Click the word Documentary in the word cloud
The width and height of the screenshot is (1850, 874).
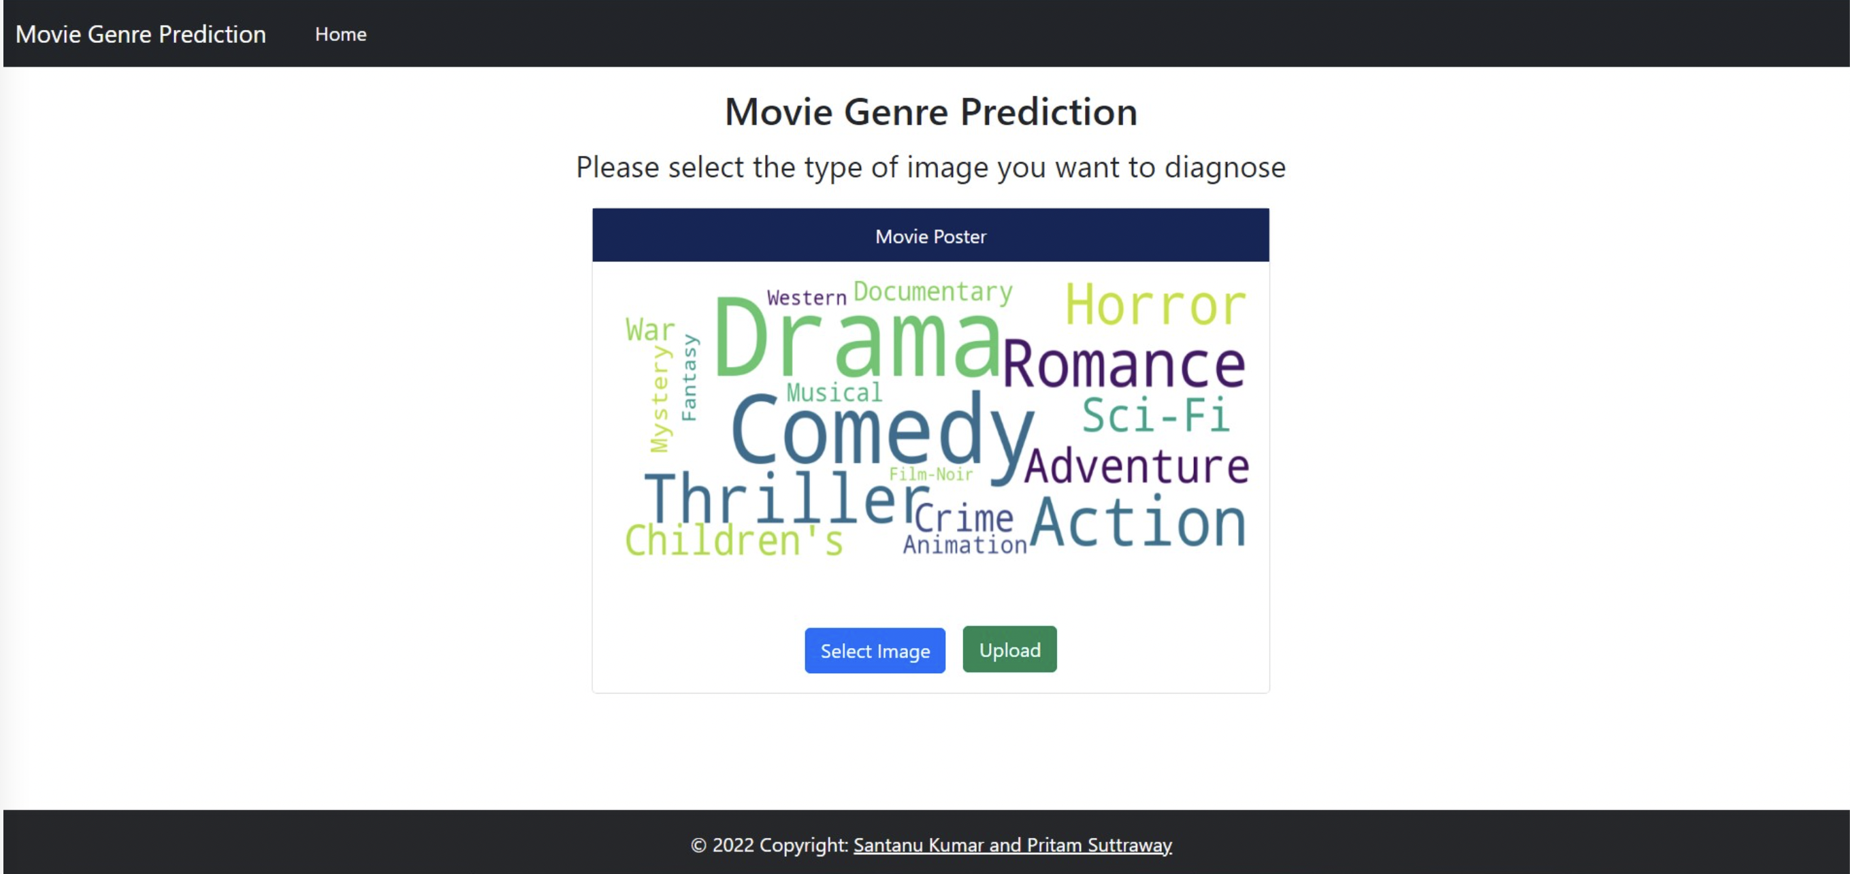[933, 291]
